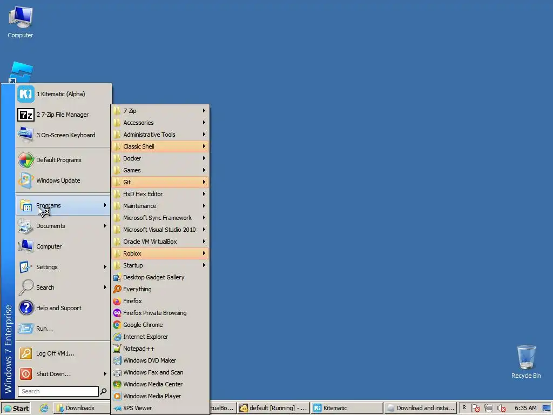The height and width of the screenshot is (415, 553).
Task: Show hidden tray icons with chevron
Action: point(464,407)
